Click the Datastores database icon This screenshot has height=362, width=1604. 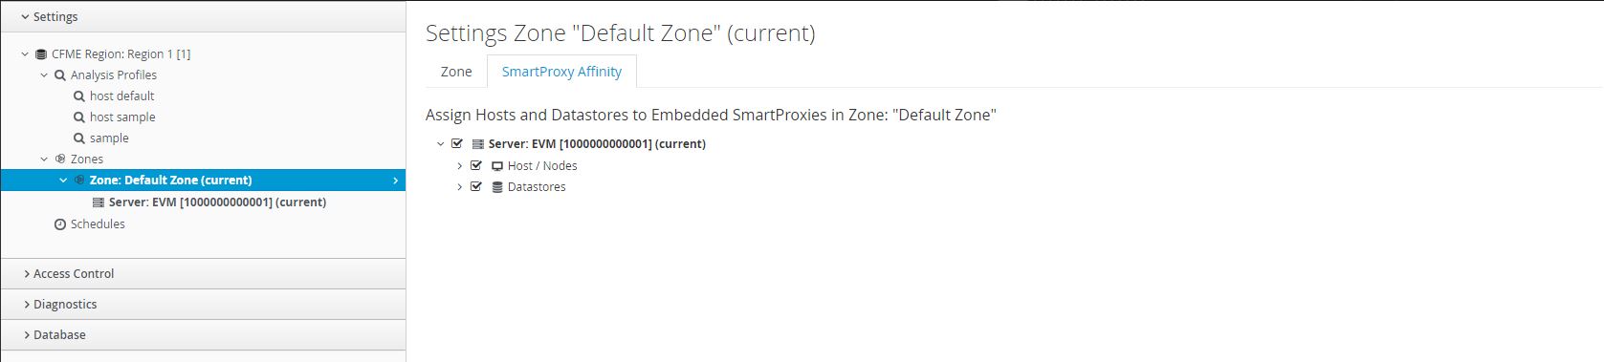pyautogui.click(x=497, y=187)
